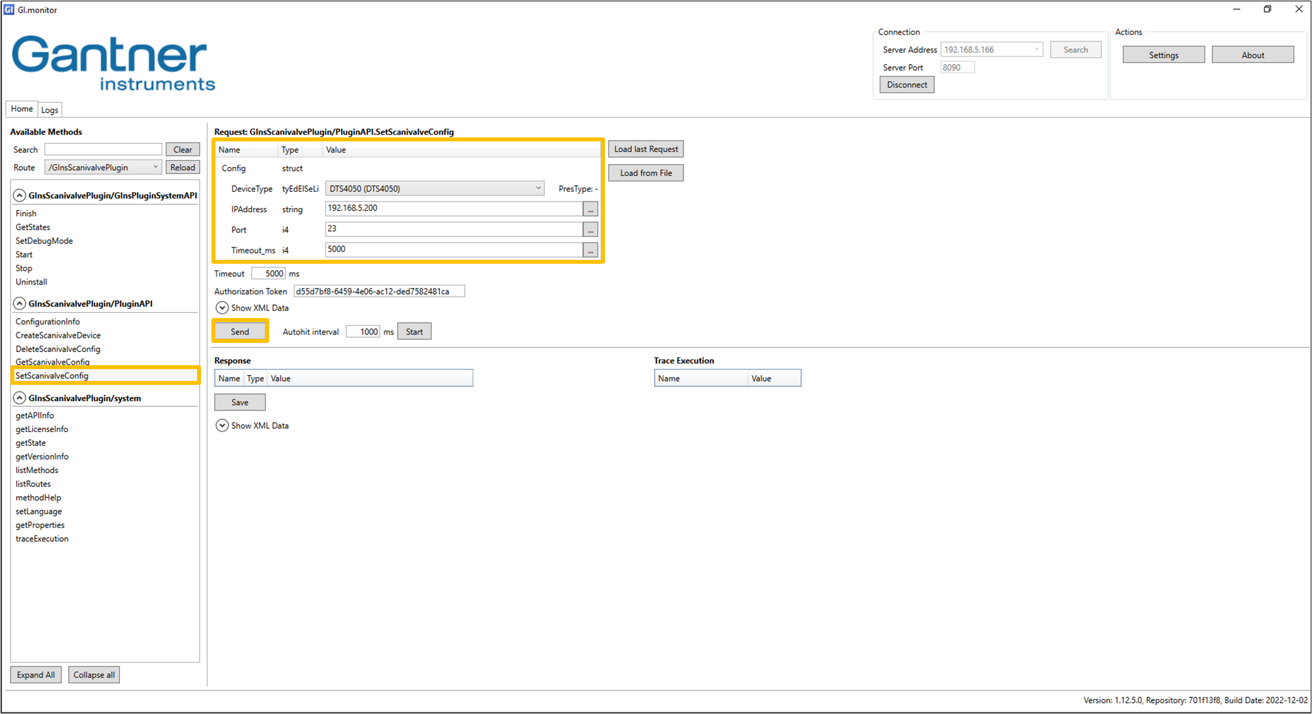Load a request from file

(x=646, y=172)
